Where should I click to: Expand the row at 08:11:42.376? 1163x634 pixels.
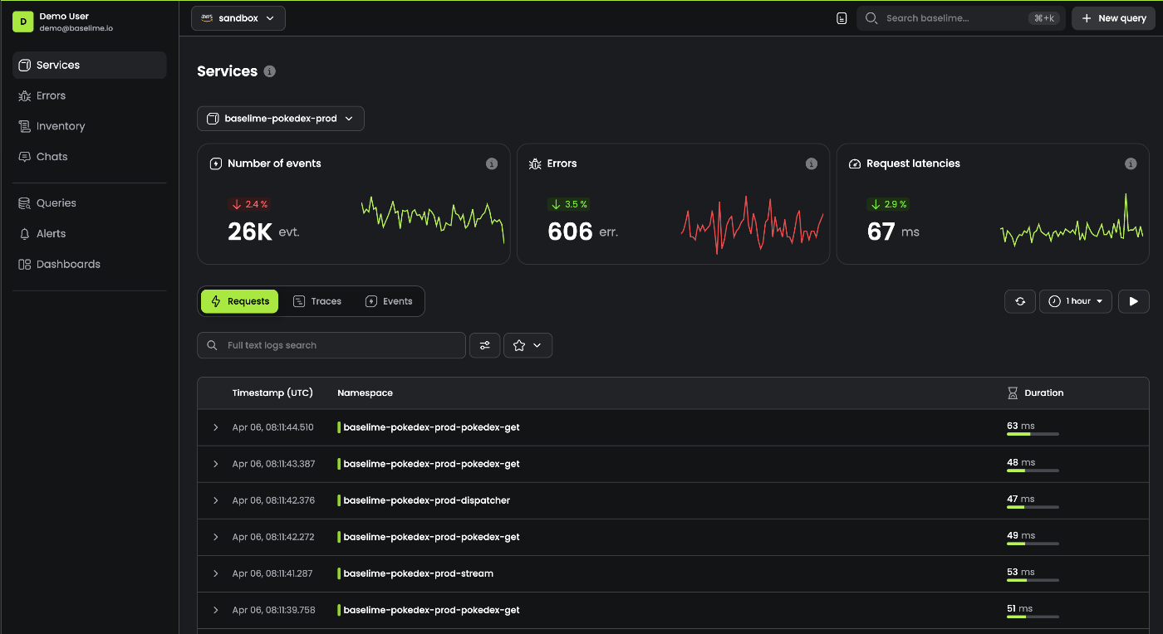point(216,500)
